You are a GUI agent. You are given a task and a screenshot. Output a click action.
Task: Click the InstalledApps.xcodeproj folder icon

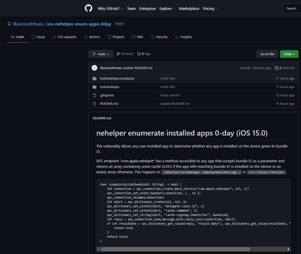tap(94, 79)
